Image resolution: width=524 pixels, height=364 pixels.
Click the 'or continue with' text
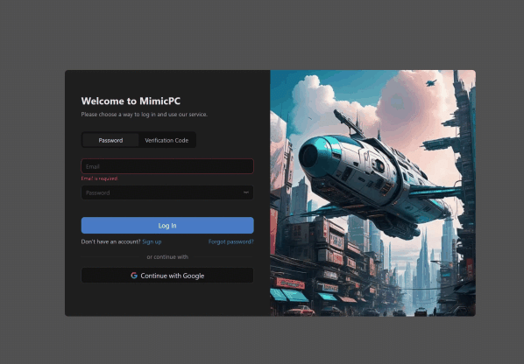click(167, 257)
